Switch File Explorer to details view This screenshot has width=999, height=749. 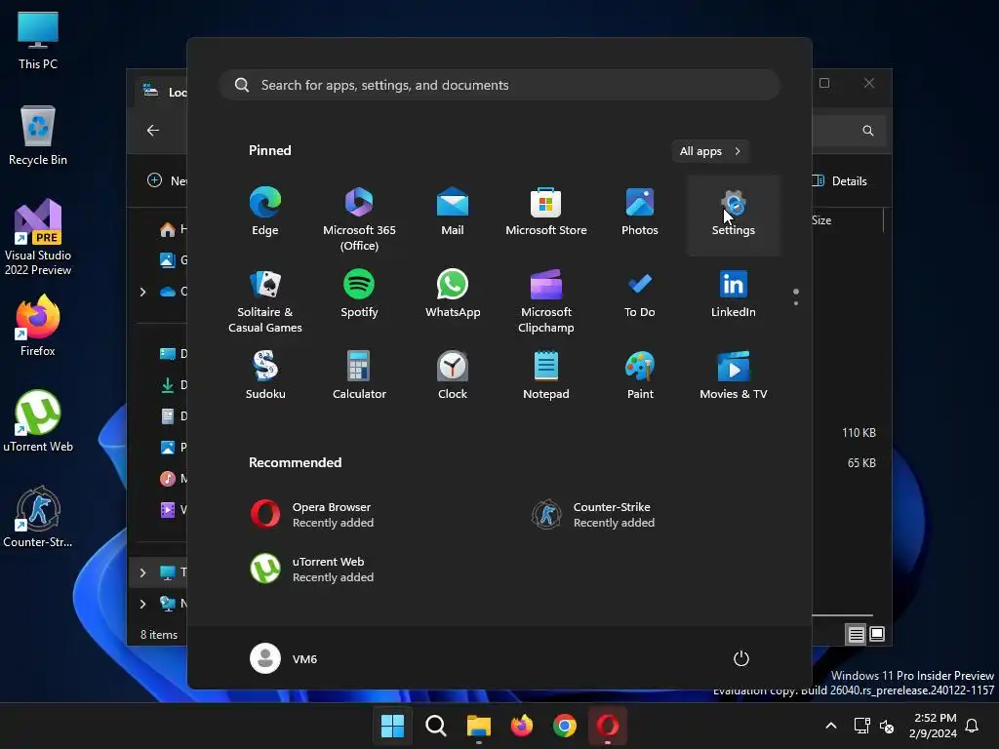pyautogui.click(x=856, y=634)
